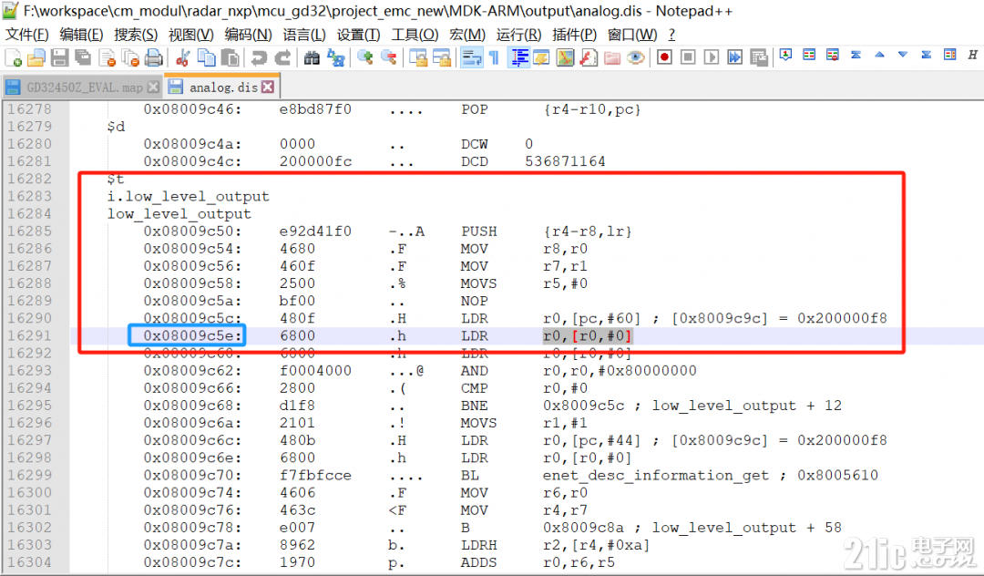This screenshot has height=576, width=984.
Task: Open the 运行(R) menu
Action: click(518, 35)
